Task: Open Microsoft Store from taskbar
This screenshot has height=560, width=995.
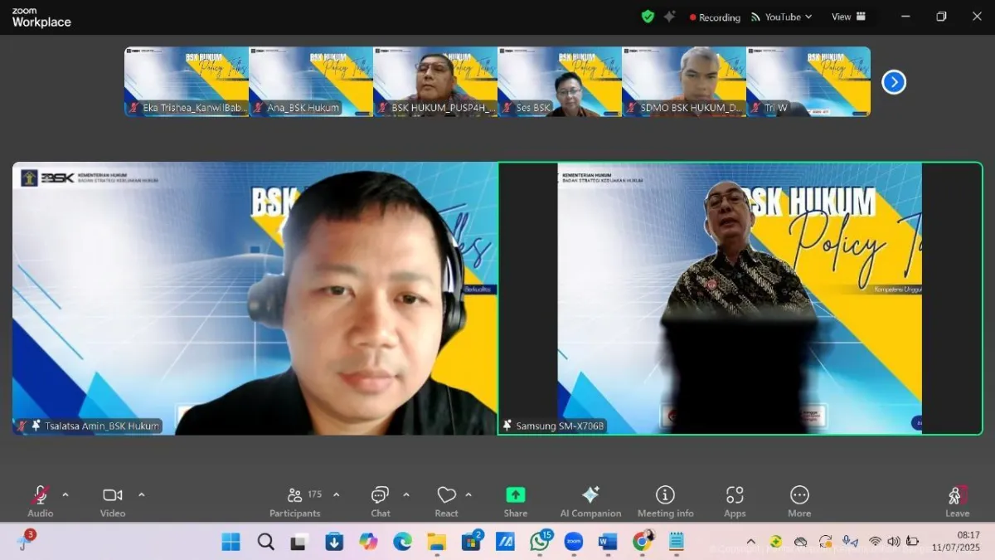Action: point(471,542)
